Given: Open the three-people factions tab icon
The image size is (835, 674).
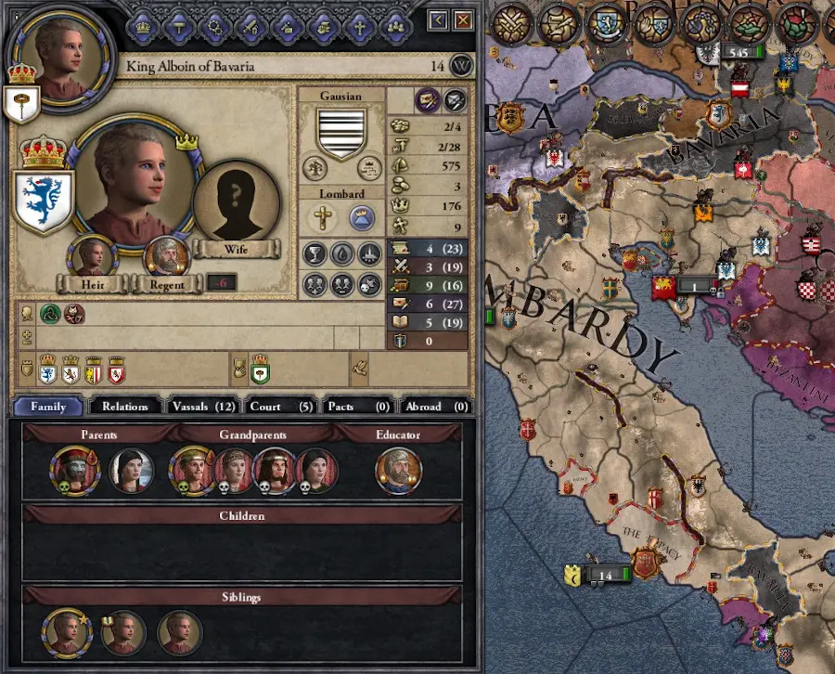Looking at the screenshot, I should (x=396, y=27).
